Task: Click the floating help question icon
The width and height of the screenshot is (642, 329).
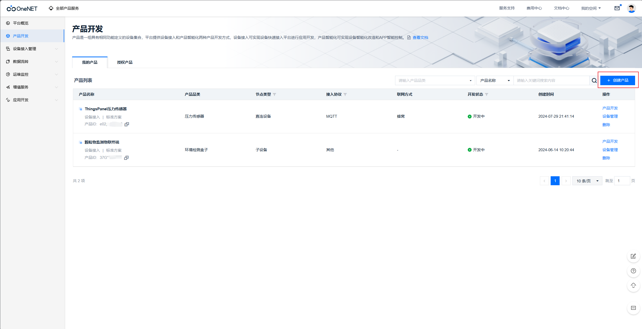Action: click(x=633, y=271)
